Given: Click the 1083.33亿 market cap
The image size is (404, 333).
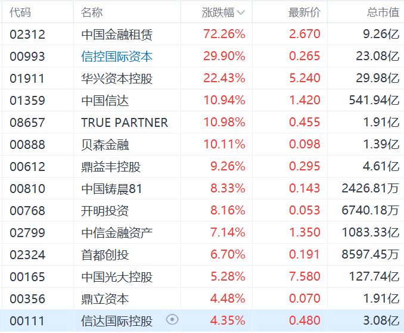Looking at the screenshot, I should (x=371, y=232).
